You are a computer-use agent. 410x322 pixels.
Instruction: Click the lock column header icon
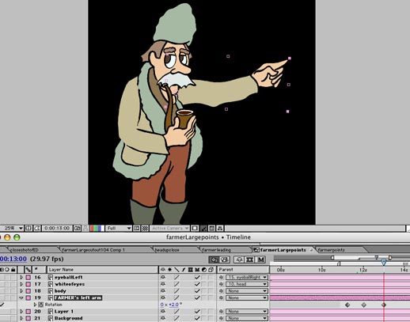[x=13, y=270]
